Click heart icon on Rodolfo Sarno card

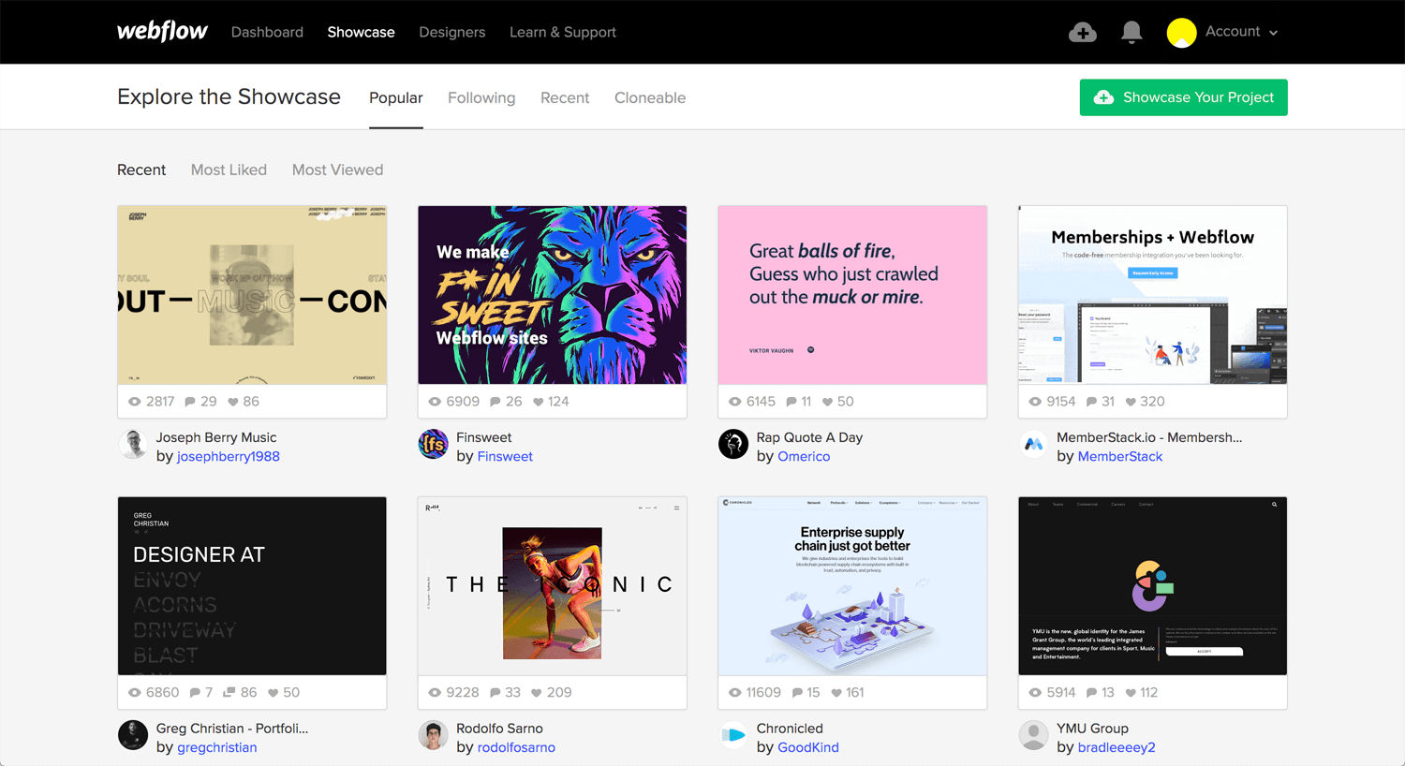pyautogui.click(x=537, y=693)
